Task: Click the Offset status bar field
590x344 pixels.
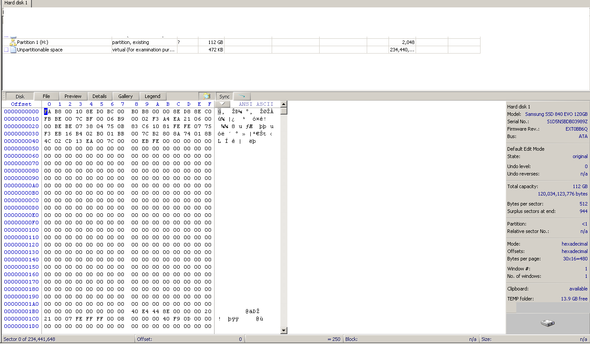Action: click(x=190, y=339)
